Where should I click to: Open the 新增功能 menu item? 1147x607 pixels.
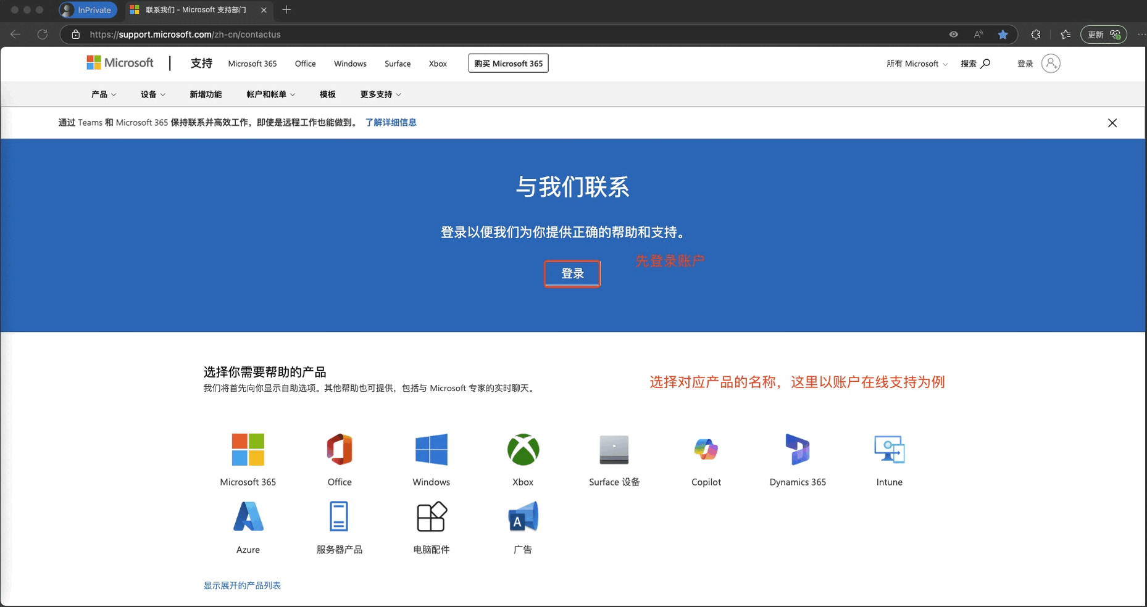click(206, 94)
